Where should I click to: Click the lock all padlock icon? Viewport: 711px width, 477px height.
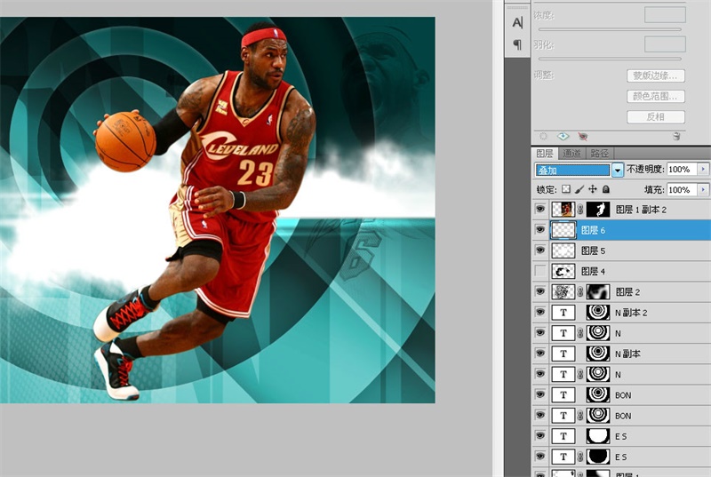click(605, 190)
